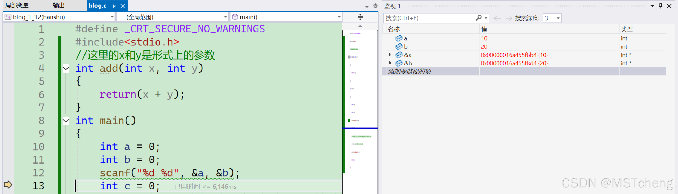The image size is (678, 194).
Task: Click the return keyword on line 6
Action: 118,94
